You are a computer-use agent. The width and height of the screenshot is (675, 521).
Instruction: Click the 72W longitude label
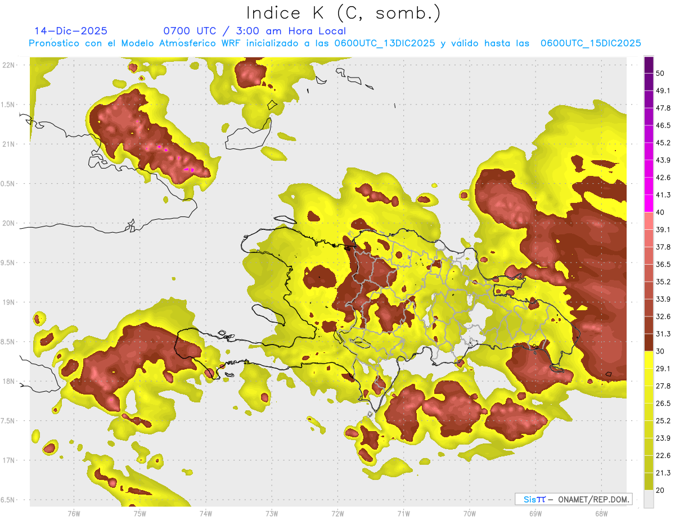[x=337, y=514]
